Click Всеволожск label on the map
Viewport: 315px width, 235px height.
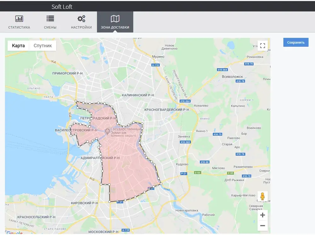[x=232, y=77]
